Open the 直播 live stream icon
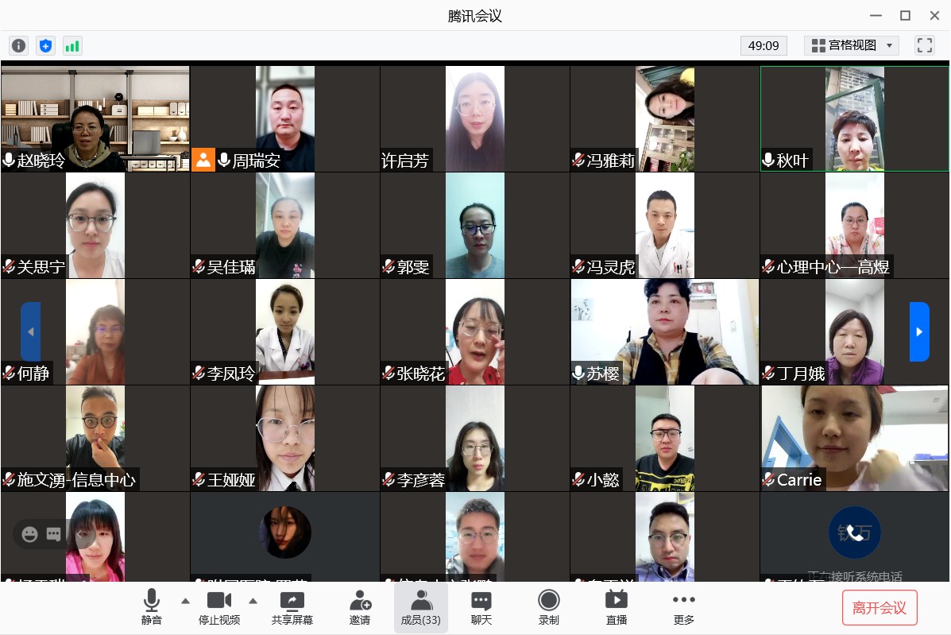Viewport: 951px width, 635px height. 616,608
